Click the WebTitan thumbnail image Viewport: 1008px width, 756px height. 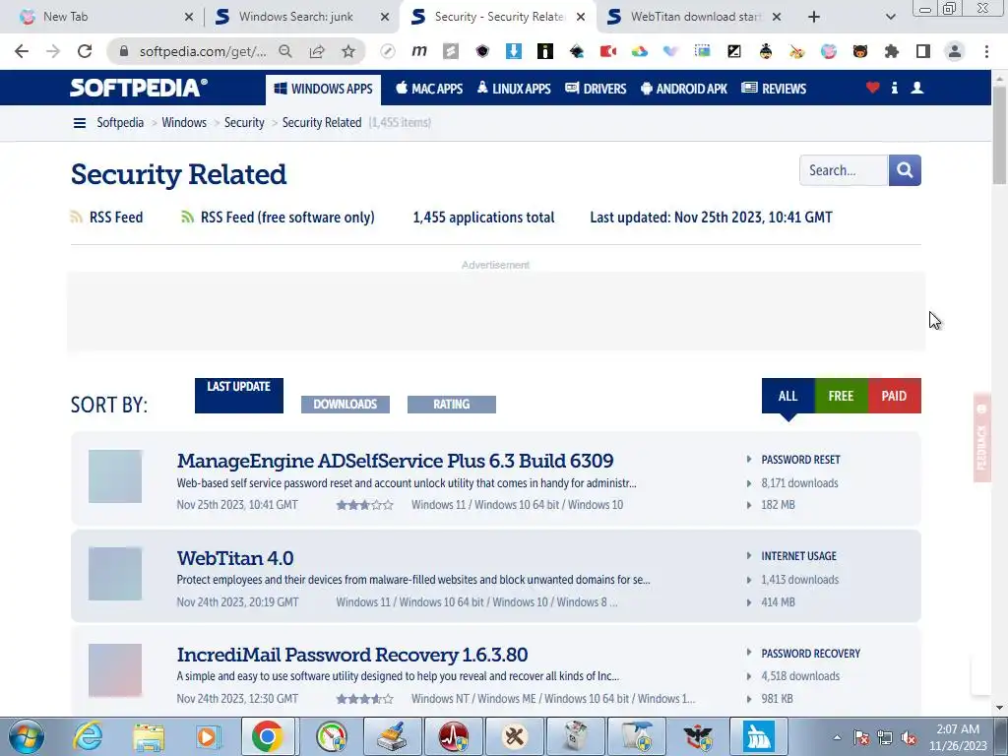coord(115,574)
